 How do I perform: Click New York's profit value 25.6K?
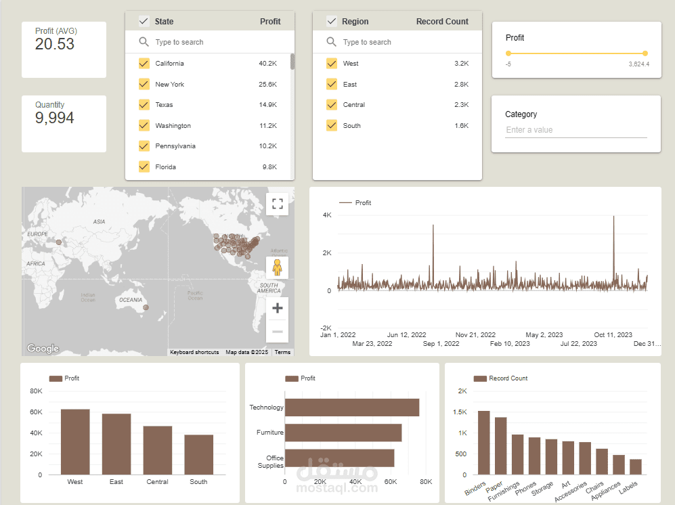267,85
